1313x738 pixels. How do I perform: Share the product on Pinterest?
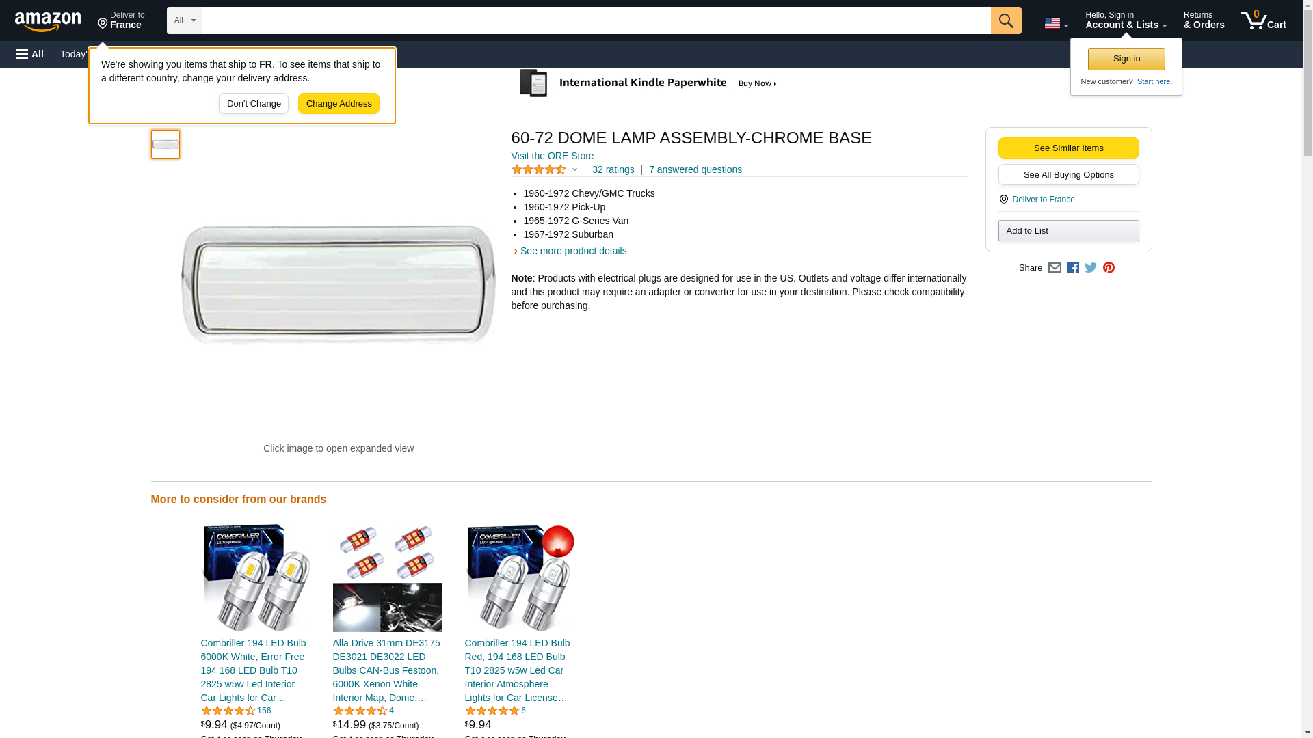pos(1109,268)
